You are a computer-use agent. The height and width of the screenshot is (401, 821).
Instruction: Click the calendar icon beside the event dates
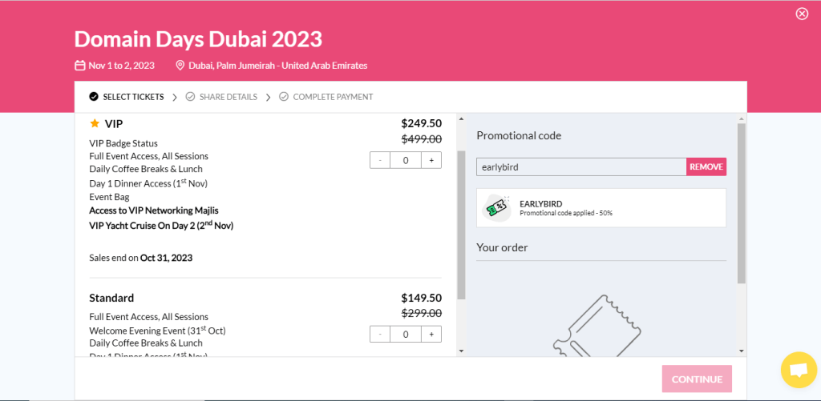[79, 66]
